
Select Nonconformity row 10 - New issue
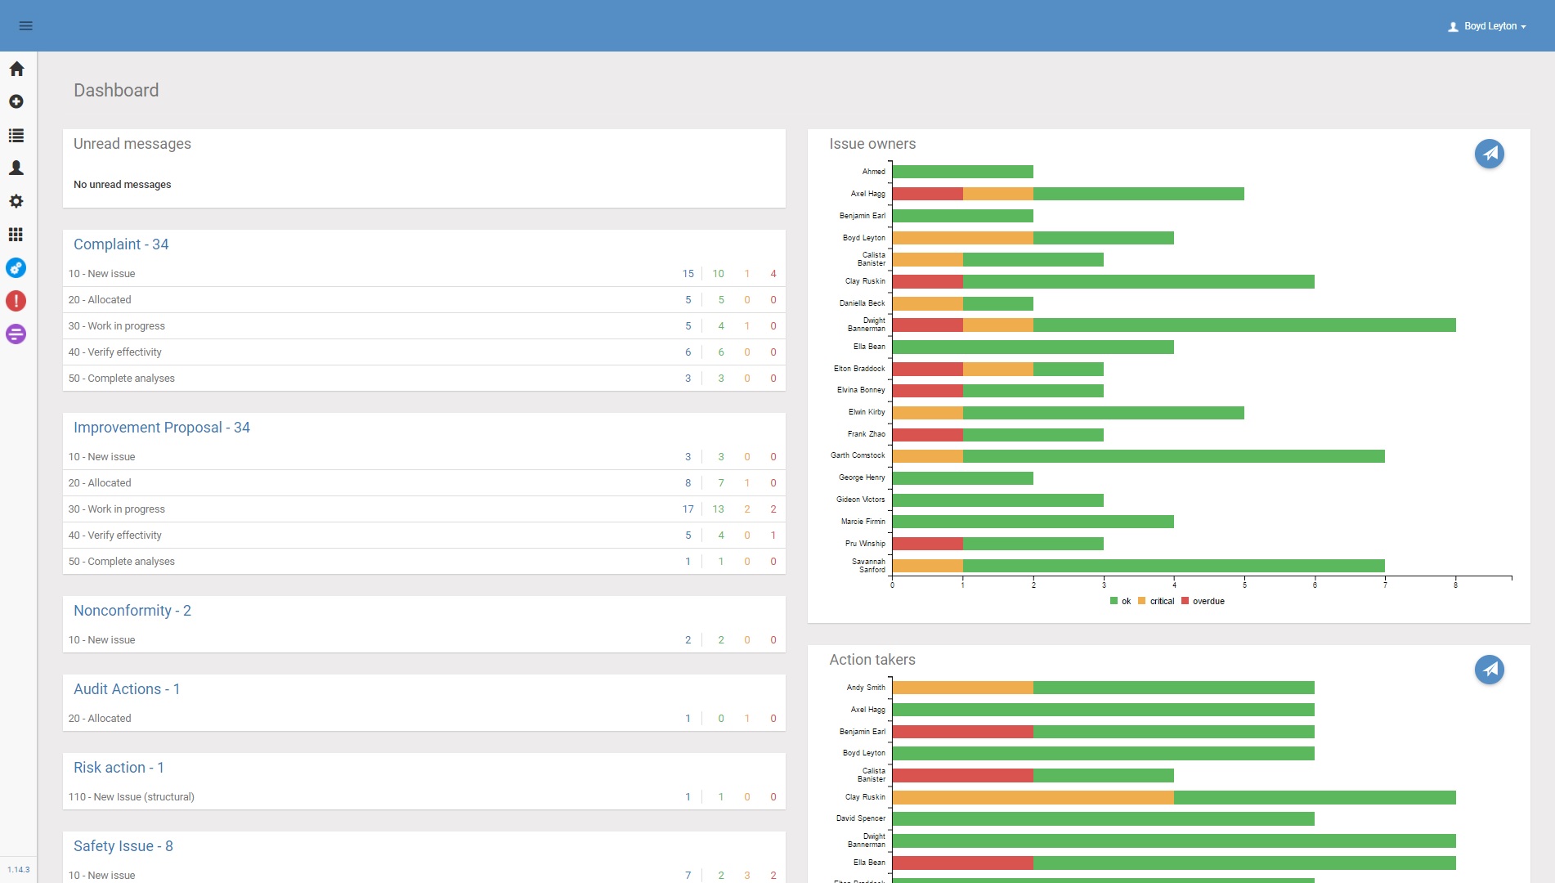click(424, 640)
